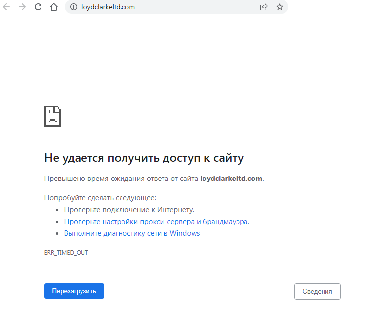The height and width of the screenshot is (314, 366).
Task: Open the proxy and firewall settings link
Action: pyautogui.click(x=156, y=222)
